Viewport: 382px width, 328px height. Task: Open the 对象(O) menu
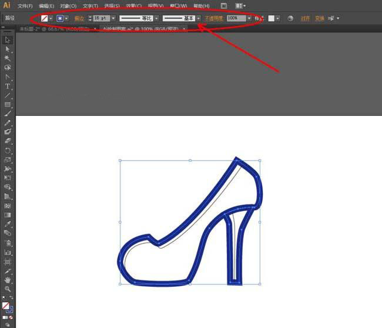pyautogui.click(x=68, y=6)
